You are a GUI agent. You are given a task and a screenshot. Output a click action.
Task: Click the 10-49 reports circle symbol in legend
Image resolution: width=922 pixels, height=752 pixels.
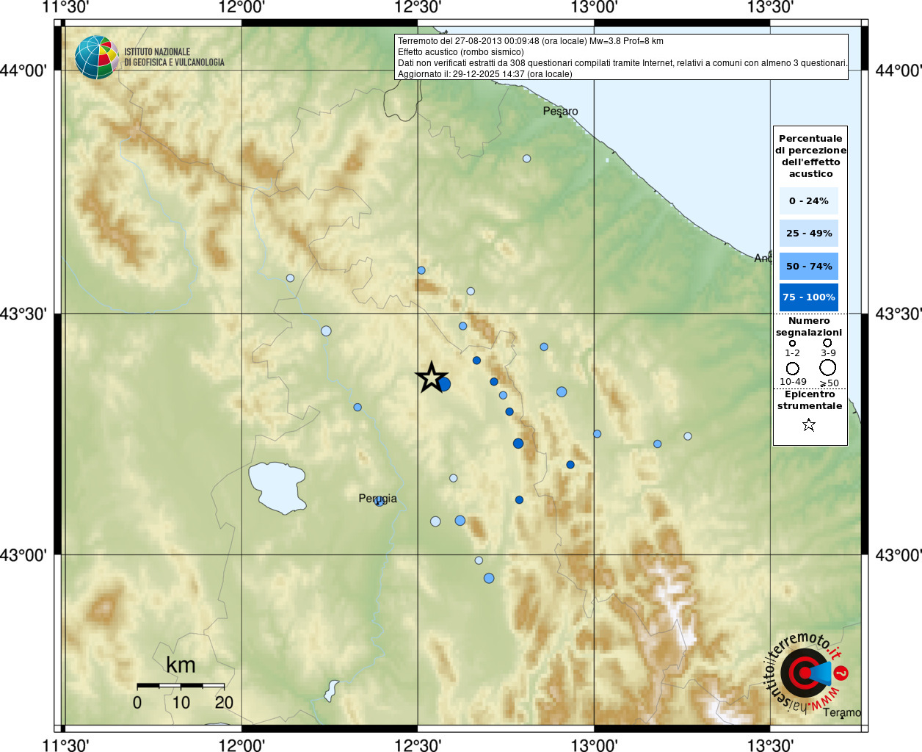(x=793, y=369)
